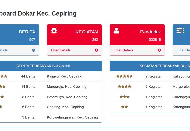Click the red arrow icon under Penduduk

[159, 50]
